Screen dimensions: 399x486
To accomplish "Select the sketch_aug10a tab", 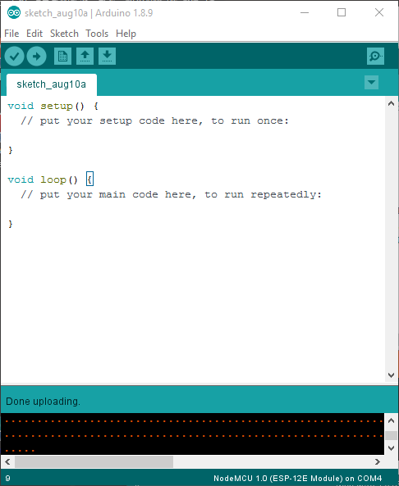I will pyautogui.click(x=52, y=84).
